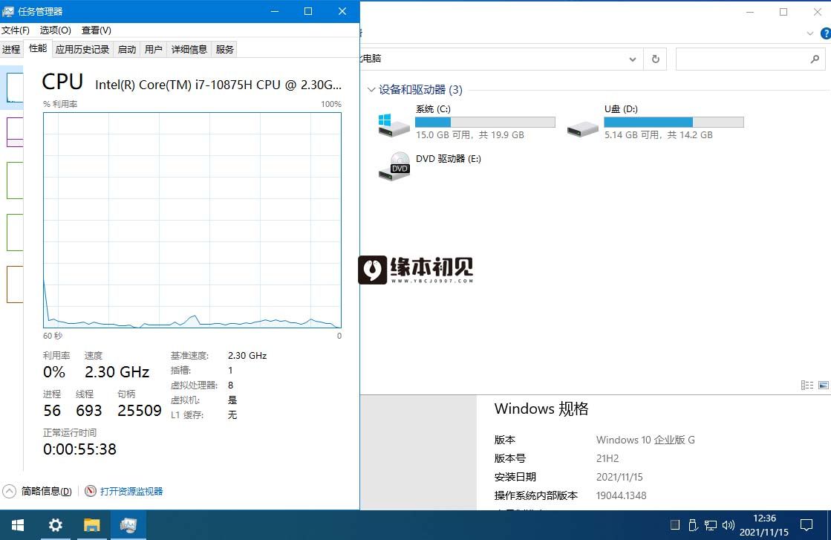This screenshot has width=831, height=540.
Task: Click the resource monitor icon
Action: click(x=91, y=491)
